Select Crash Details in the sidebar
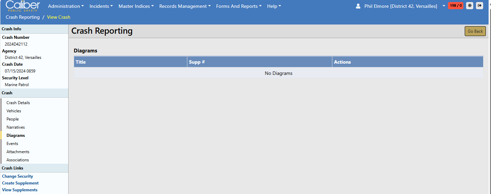This screenshot has width=491, height=194. [18, 103]
